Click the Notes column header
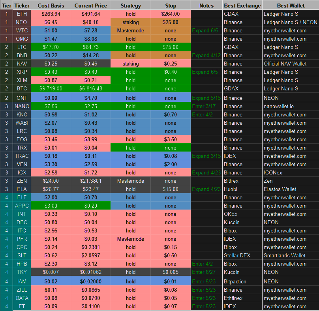The height and width of the screenshot is (311, 319). click(206, 6)
